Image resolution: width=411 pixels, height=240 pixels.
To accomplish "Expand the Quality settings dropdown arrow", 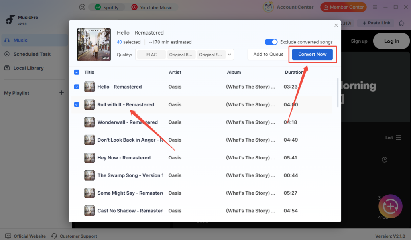I will coord(229,55).
